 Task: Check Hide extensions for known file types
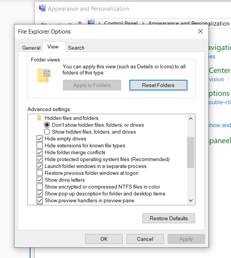click(x=40, y=146)
